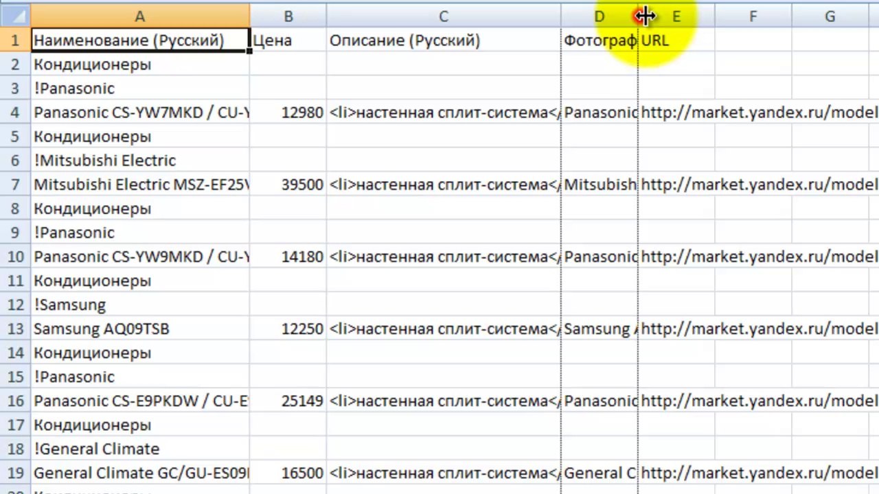879x494 pixels.
Task: Select column G by its header
Action: [x=830, y=16]
